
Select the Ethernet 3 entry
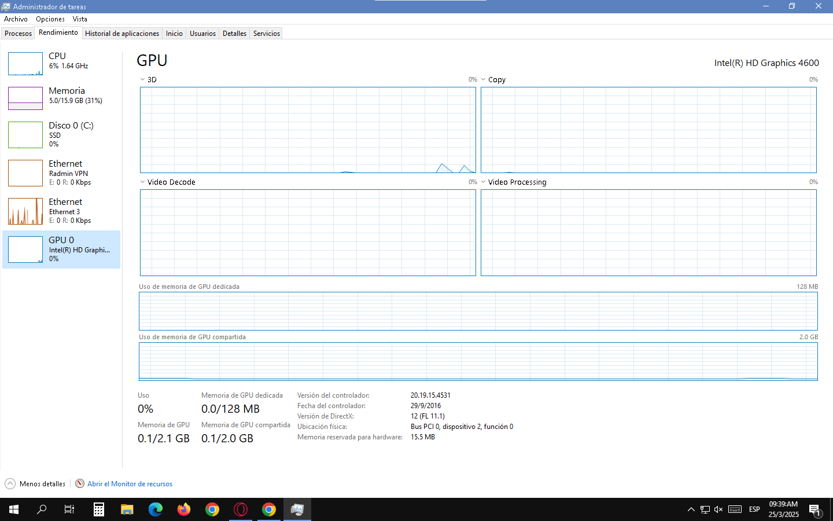click(61, 211)
